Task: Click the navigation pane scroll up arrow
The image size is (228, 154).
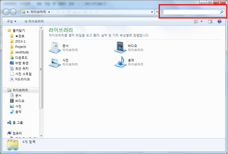Action: 41,28
